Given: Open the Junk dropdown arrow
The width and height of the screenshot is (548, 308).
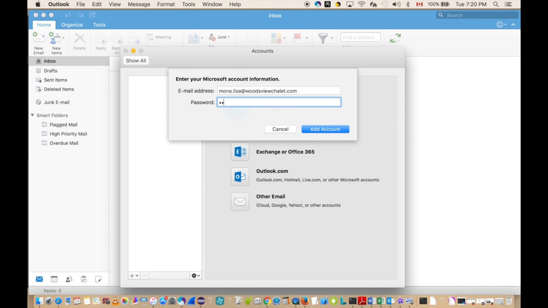Looking at the screenshot, I should click(x=229, y=37).
